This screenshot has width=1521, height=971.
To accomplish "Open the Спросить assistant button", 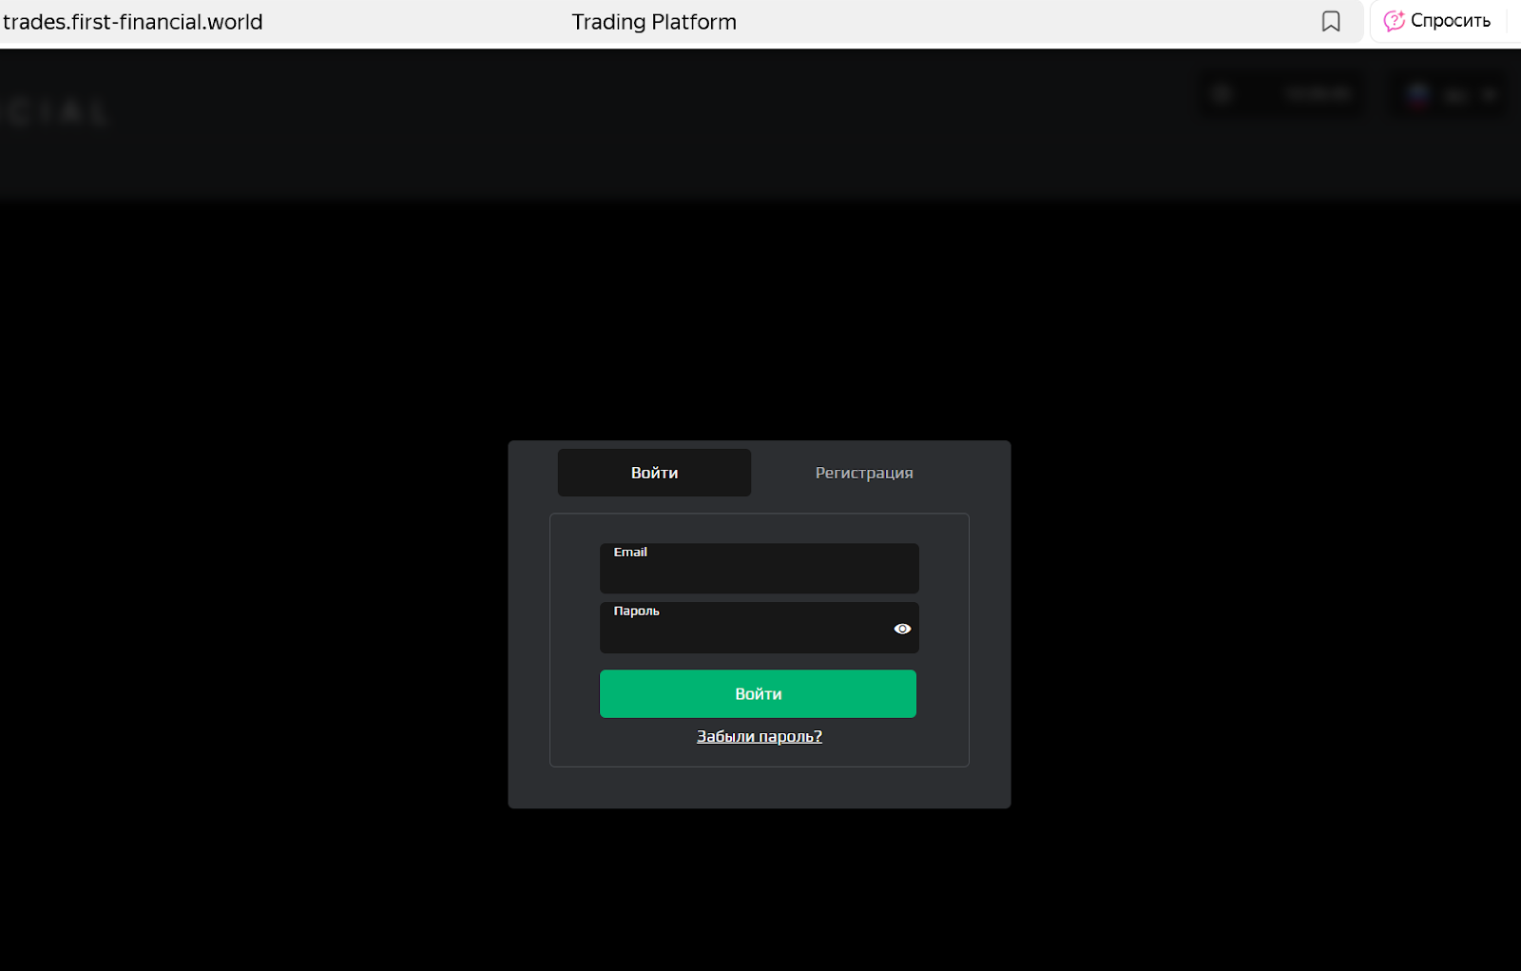I will (x=1437, y=21).
